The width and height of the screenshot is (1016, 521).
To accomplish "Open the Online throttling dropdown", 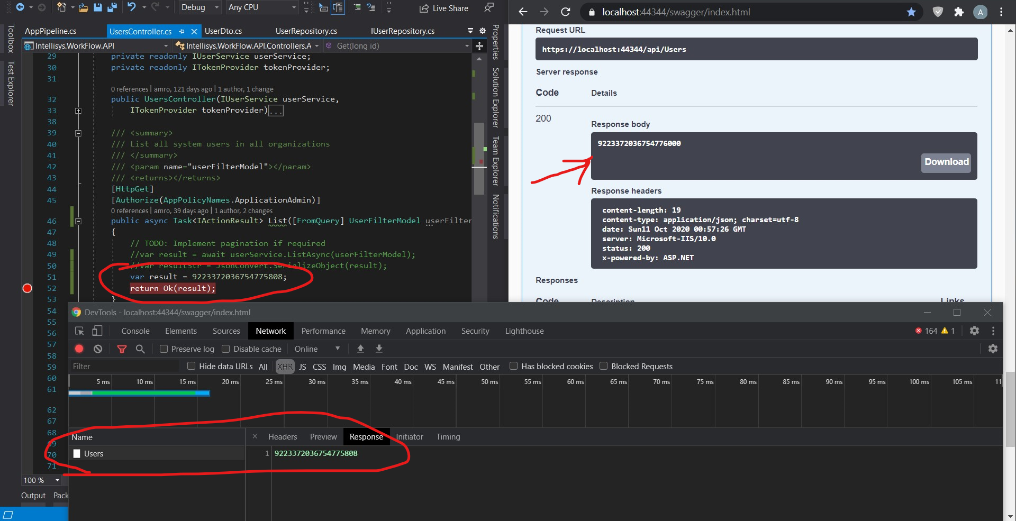I will pyautogui.click(x=316, y=349).
